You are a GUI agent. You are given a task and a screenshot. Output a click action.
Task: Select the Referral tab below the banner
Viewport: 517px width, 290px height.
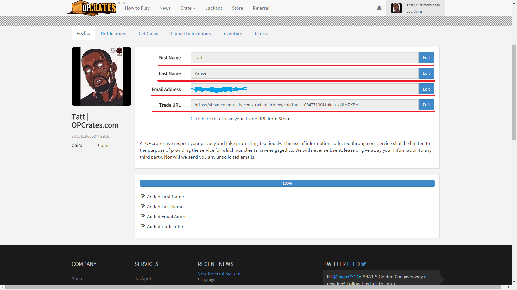point(261,34)
